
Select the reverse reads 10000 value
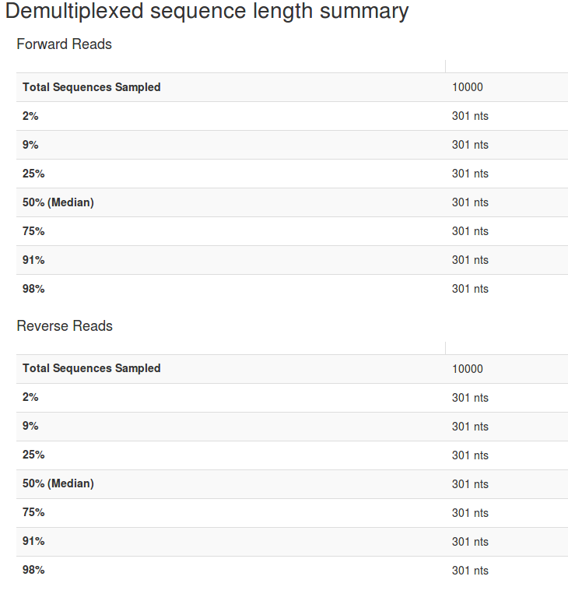[468, 369]
